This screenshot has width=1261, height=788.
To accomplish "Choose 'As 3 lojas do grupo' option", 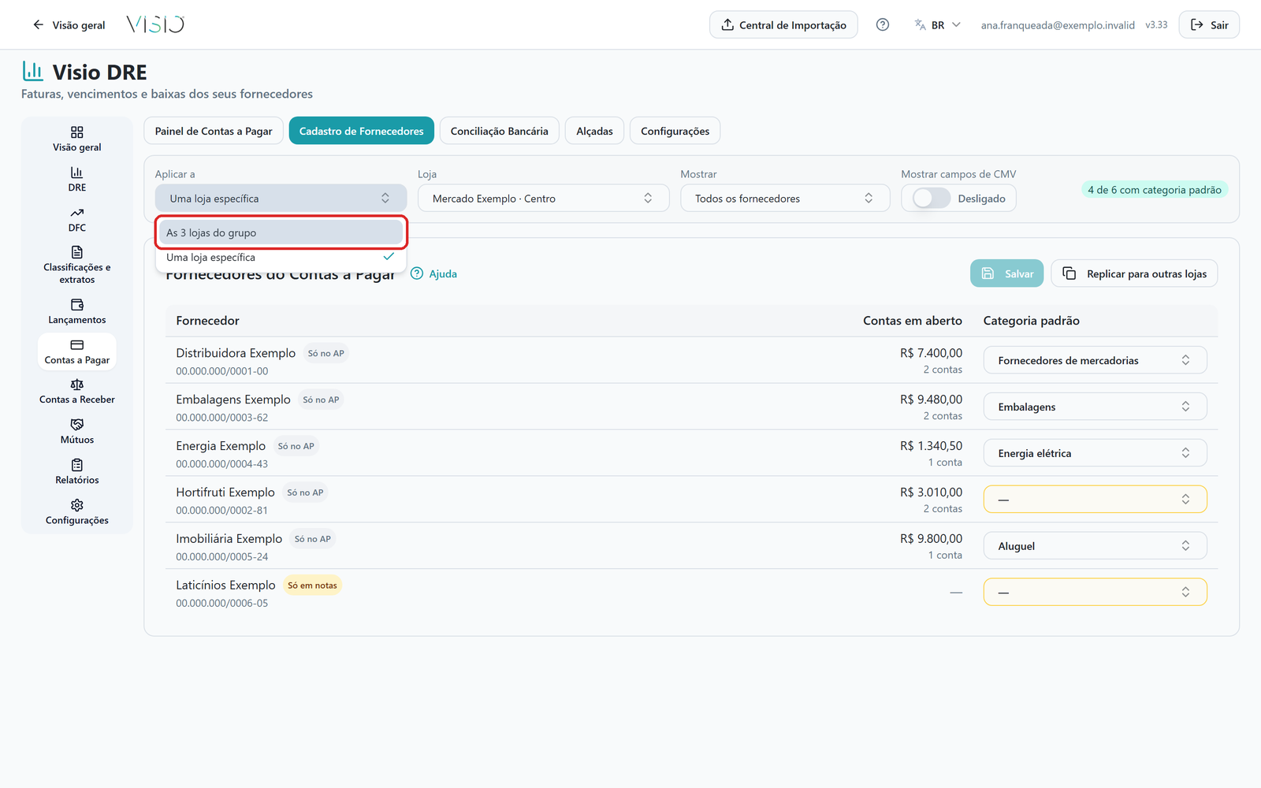I will pos(281,232).
